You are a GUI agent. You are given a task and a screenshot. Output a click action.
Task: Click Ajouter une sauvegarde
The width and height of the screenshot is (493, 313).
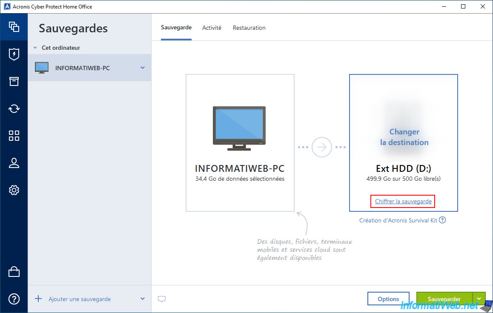(x=80, y=299)
